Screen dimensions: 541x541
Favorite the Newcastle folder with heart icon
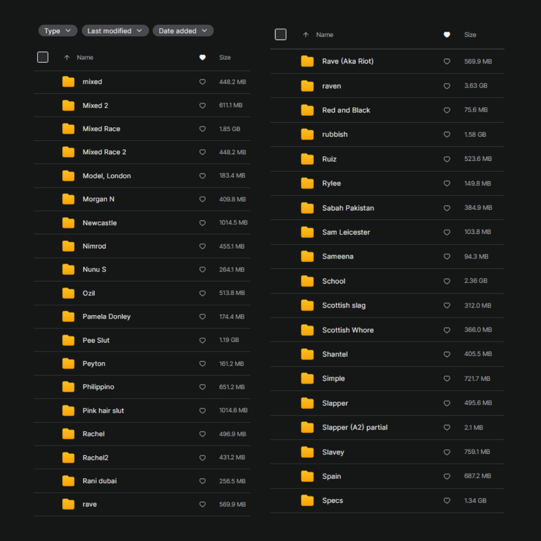point(202,223)
